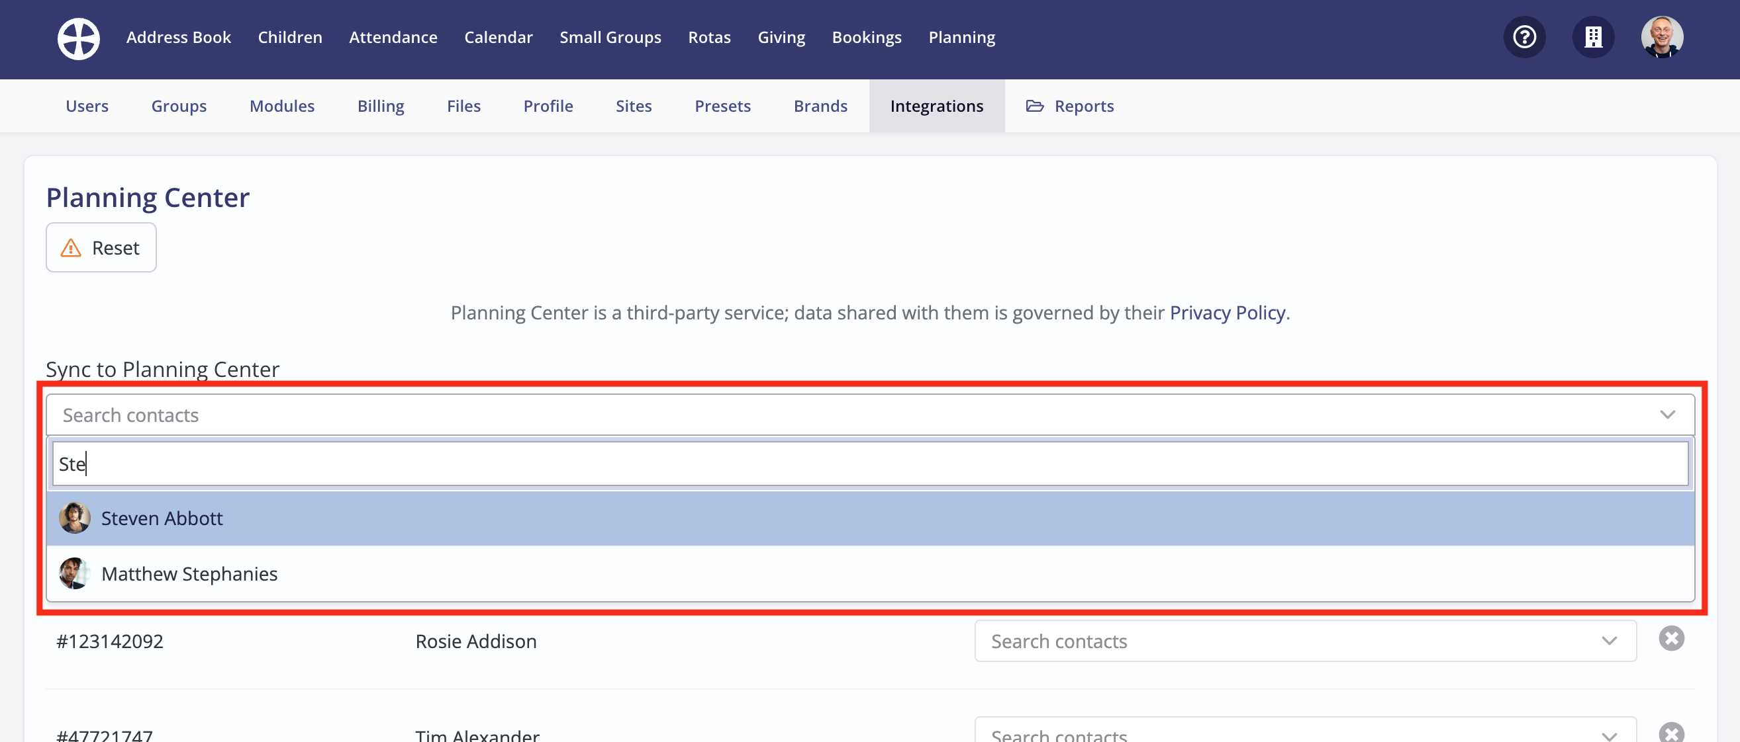Switch to the Brands tab
Image resolution: width=1740 pixels, height=742 pixels.
(x=821, y=106)
